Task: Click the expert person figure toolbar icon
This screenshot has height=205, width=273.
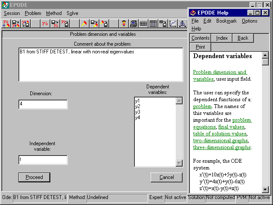Action: point(124,24)
